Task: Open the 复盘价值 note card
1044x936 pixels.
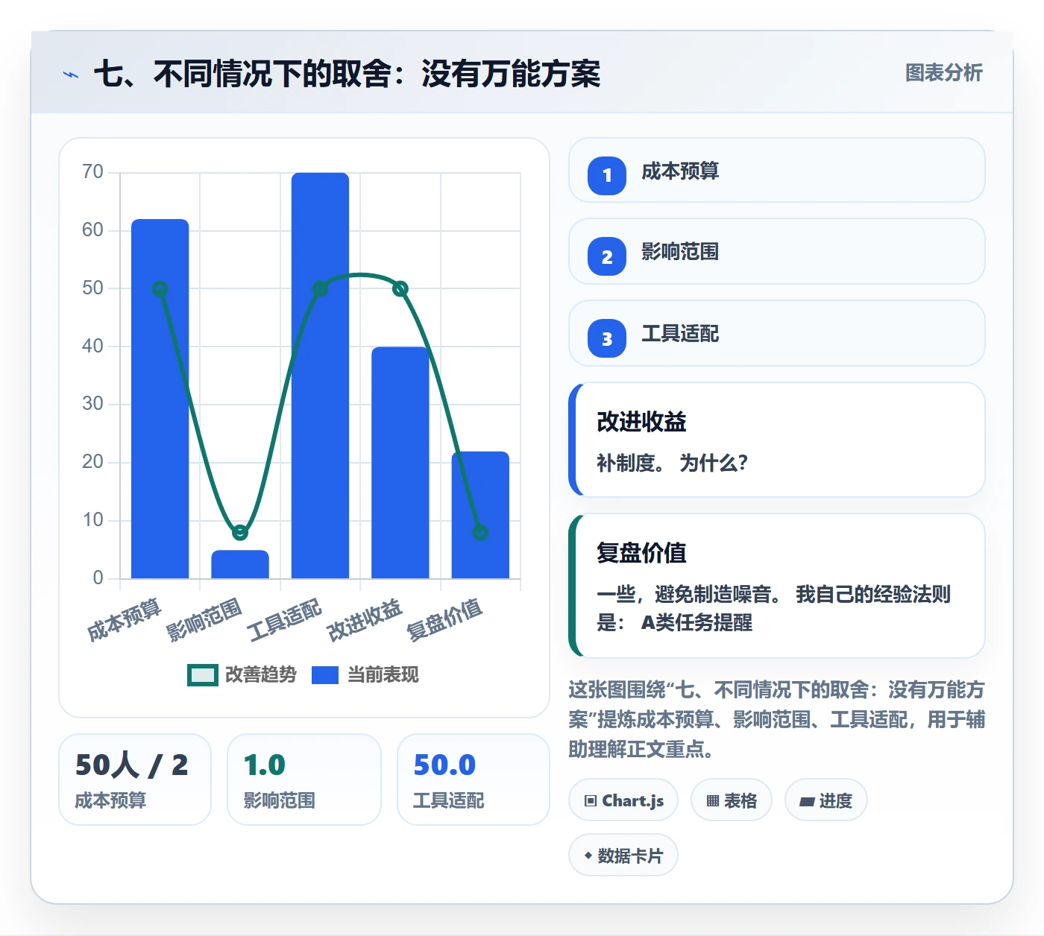Action: pos(777,586)
